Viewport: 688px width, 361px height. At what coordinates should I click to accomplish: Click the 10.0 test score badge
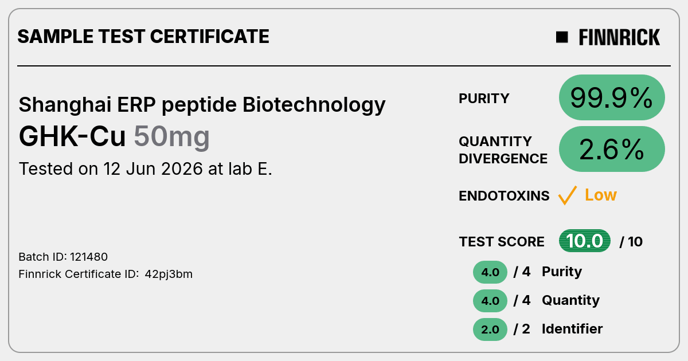coord(585,241)
